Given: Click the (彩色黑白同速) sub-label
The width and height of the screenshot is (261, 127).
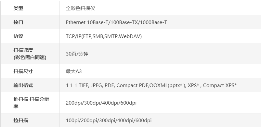Looking at the screenshot, I should pyautogui.click(x=30, y=57).
